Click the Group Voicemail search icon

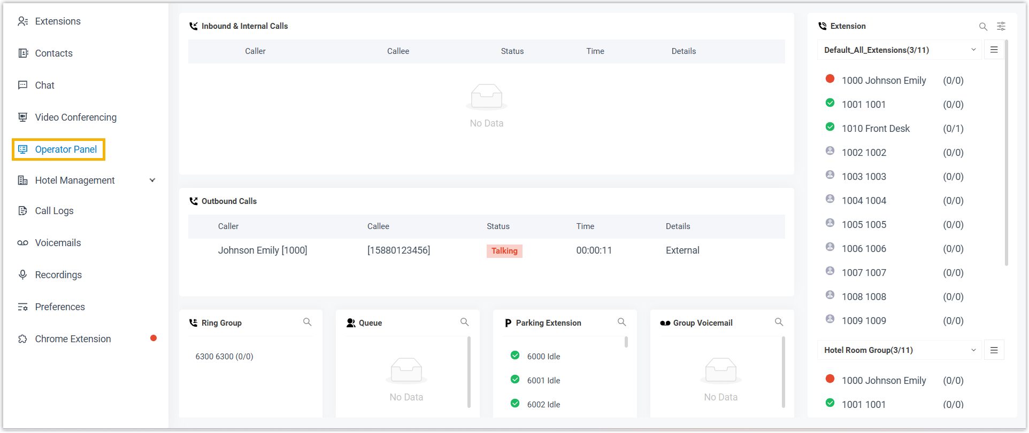[779, 322]
